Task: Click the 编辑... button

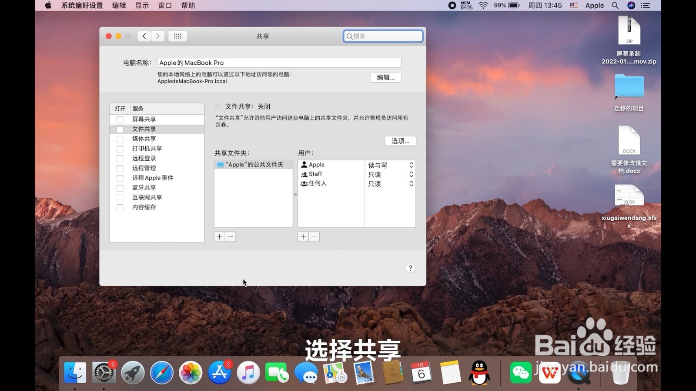Action: (x=386, y=77)
